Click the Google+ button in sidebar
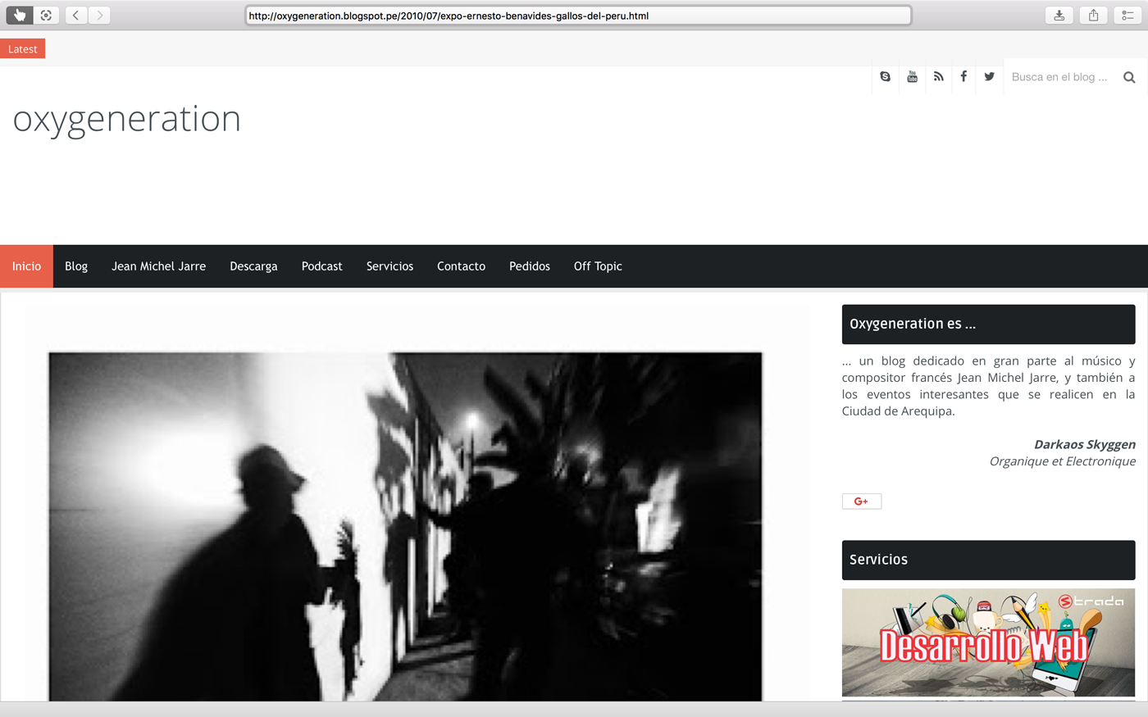 pyautogui.click(x=862, y=501)
